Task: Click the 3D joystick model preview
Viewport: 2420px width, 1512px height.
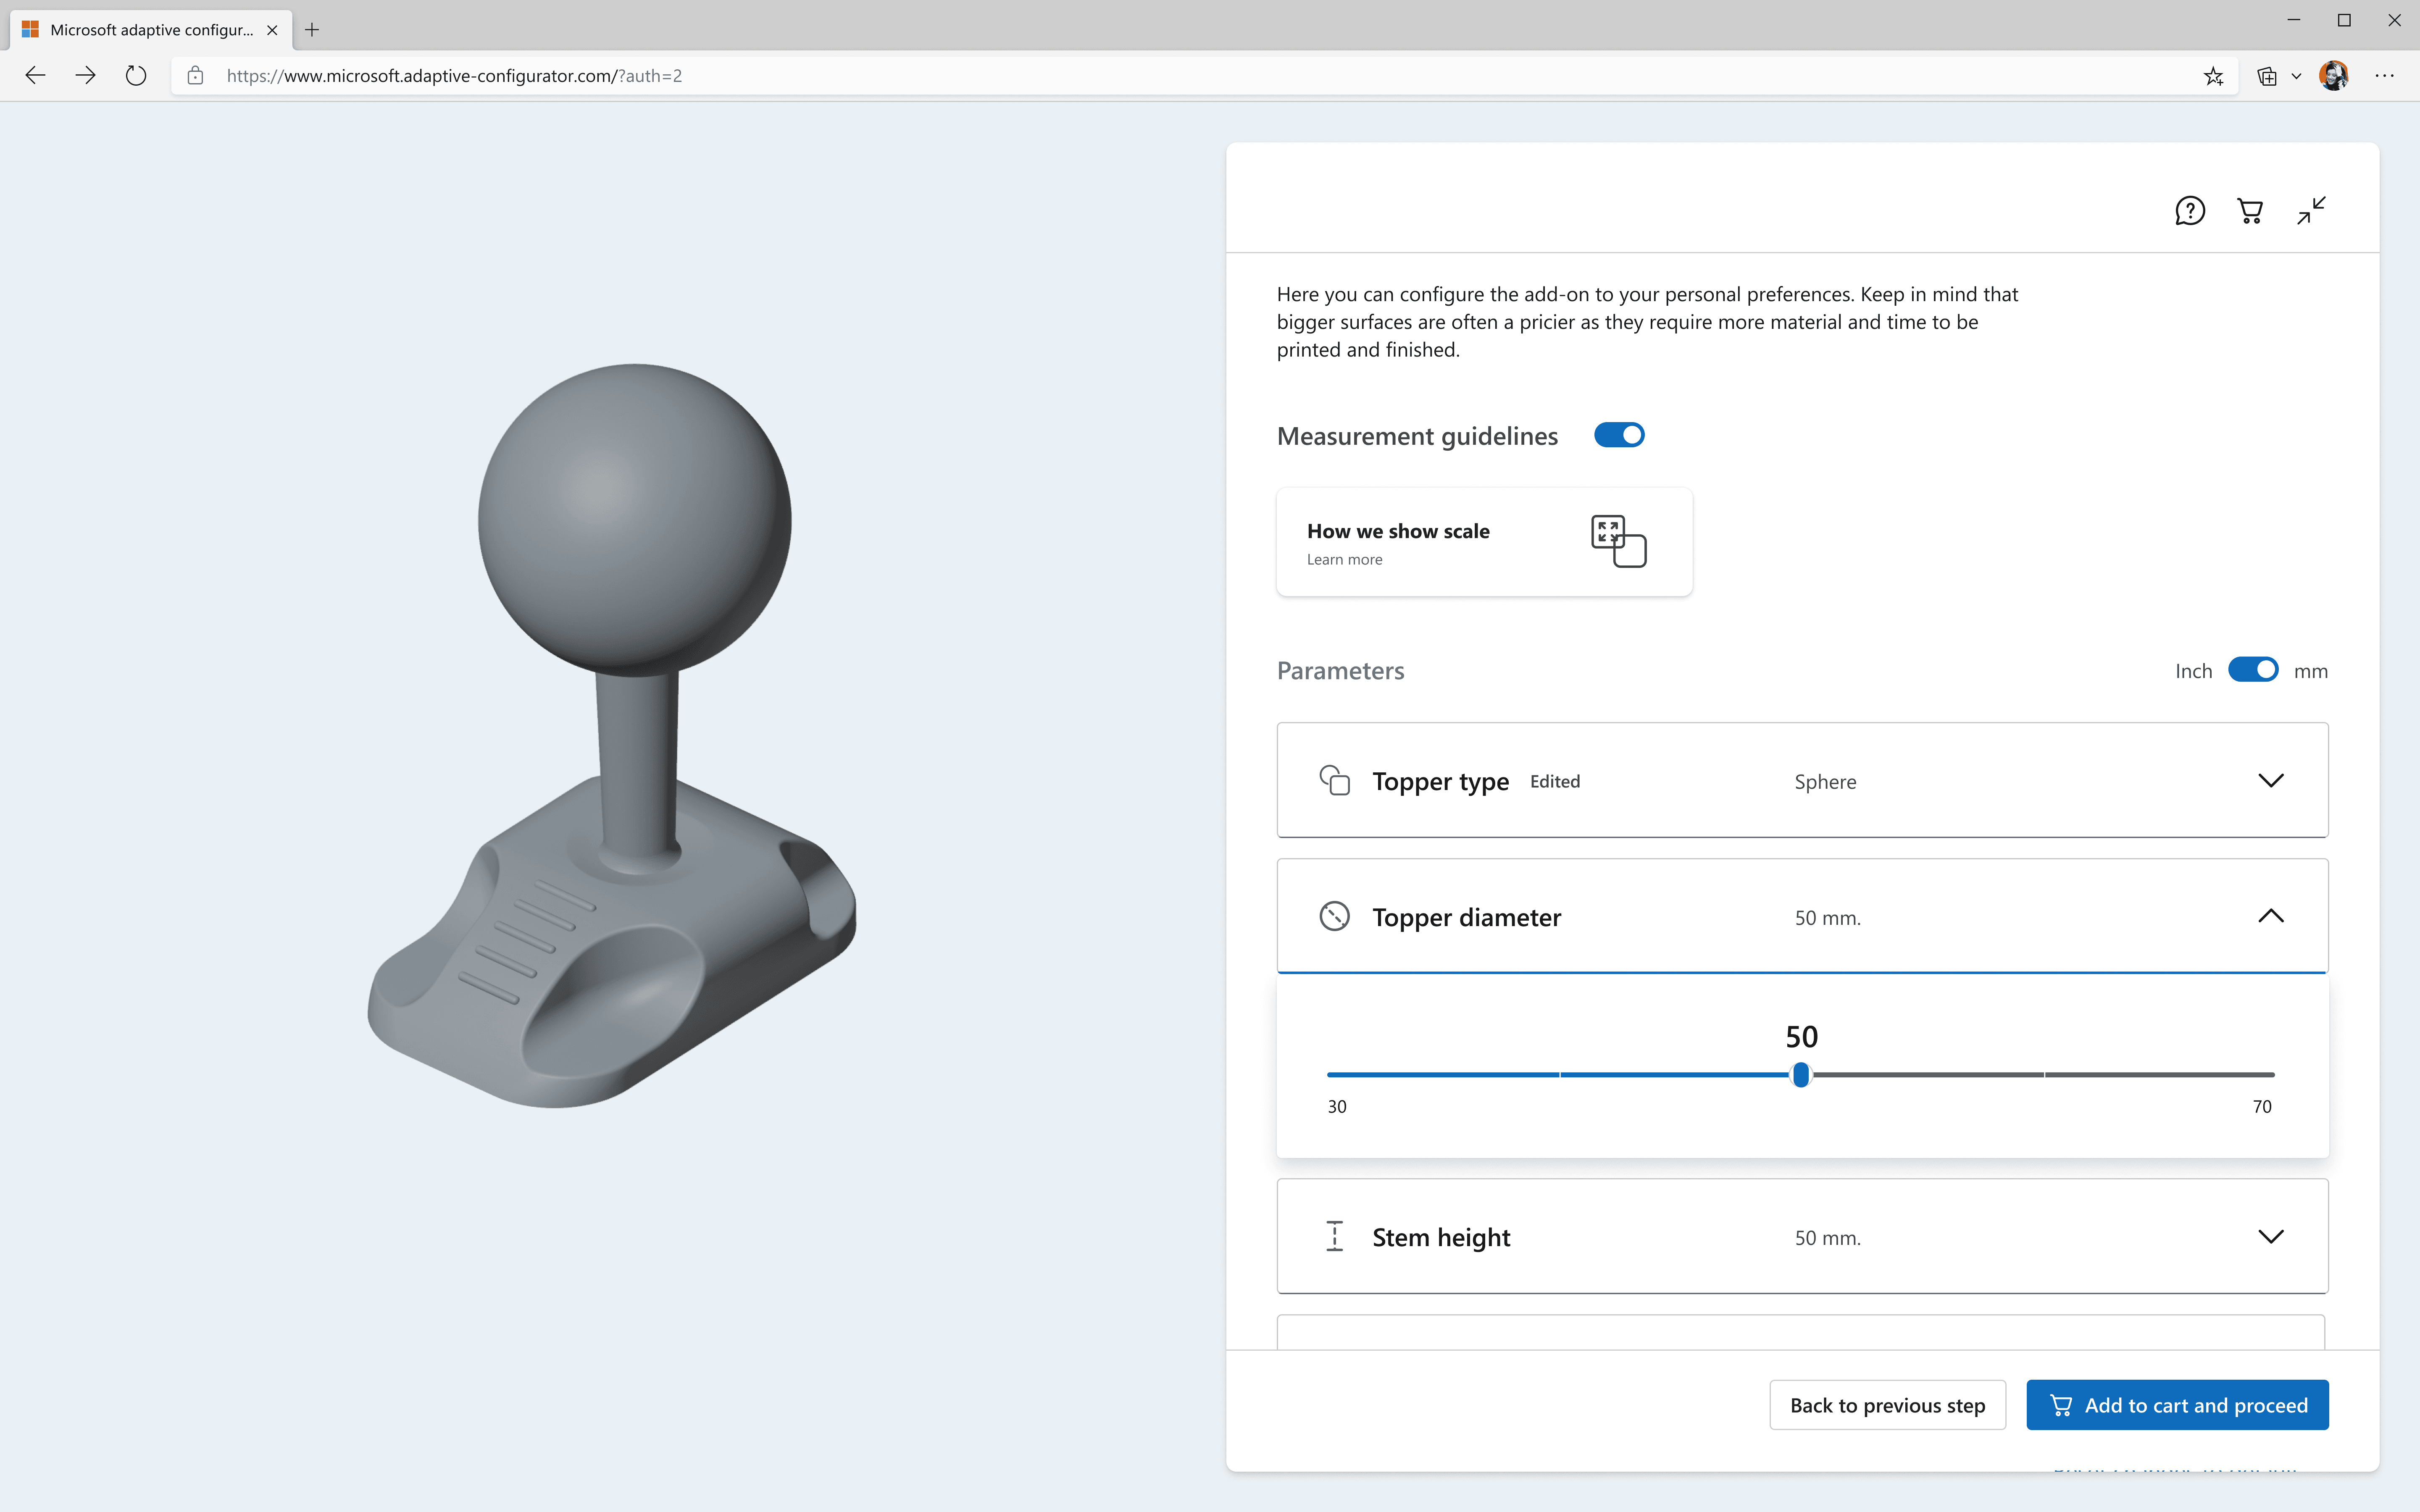Action: [612, 736]
